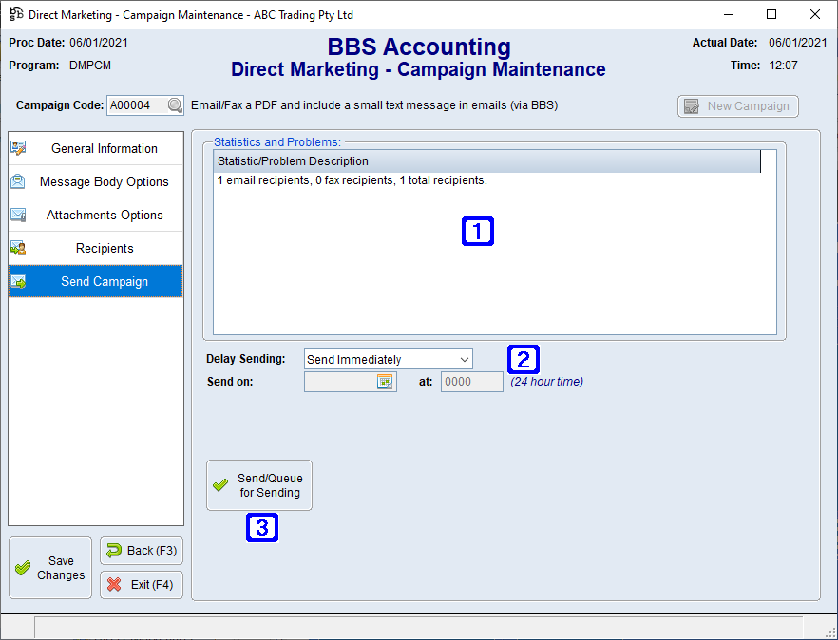Screen dimensions: 838x640
Task: Click the Attachments Options envelope icon
Action: pyautogui.click(x=18, y=215)
